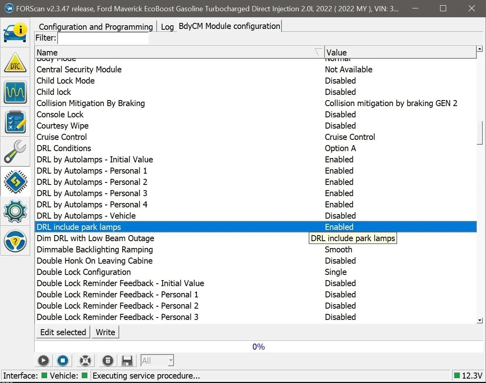Screen dimensions: 486x383
Task: Click the list's scroll up arrow
Action: point(480,49)
